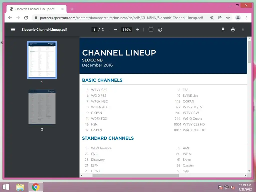Click the WGIQ PBS channel entry

(x=96, y=96)
